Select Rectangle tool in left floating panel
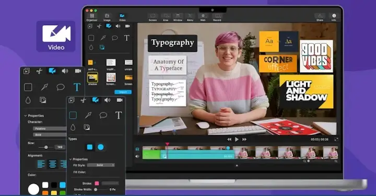Screen dimensions: 376x196 [28, 87]
